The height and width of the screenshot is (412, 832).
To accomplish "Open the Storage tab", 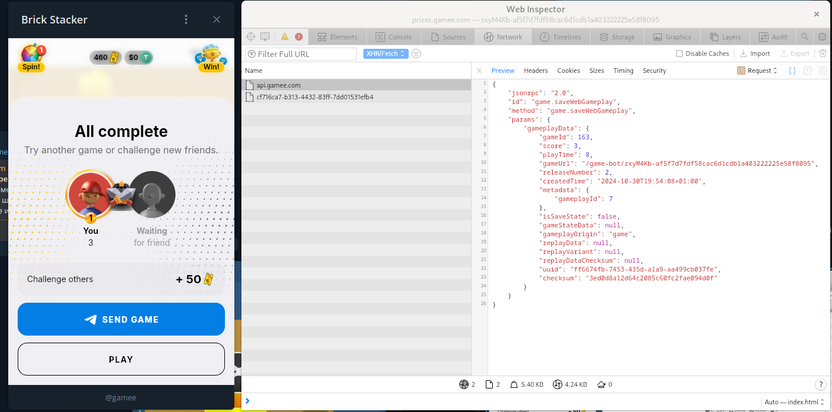I will tap(616, 37).
